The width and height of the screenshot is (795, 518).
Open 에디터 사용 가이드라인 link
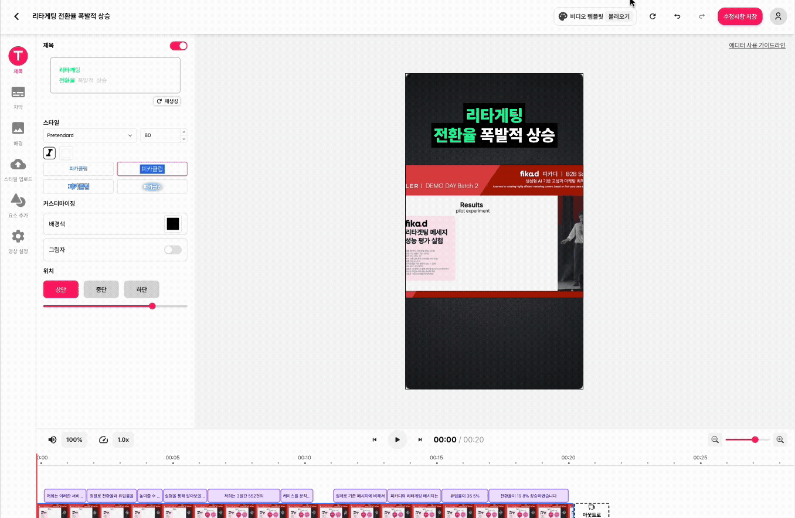pos(757,45)
